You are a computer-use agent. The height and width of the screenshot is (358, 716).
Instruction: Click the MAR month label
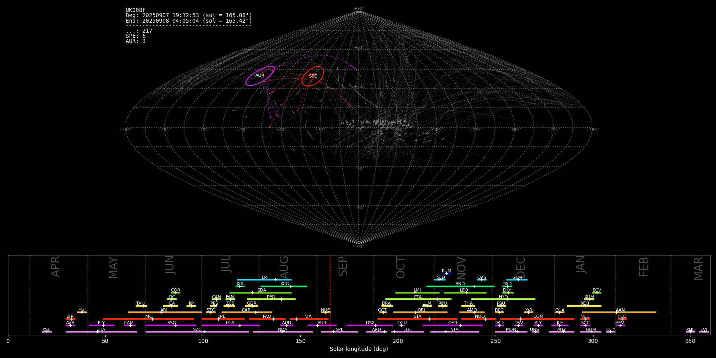coord(698,268)
